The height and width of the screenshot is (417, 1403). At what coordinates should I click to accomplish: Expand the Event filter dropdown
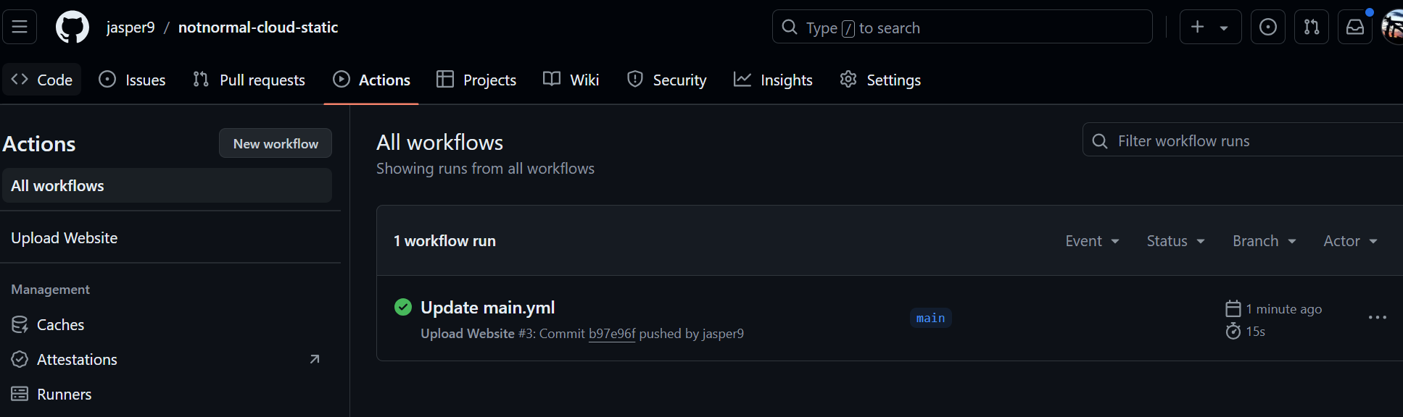1092,240
